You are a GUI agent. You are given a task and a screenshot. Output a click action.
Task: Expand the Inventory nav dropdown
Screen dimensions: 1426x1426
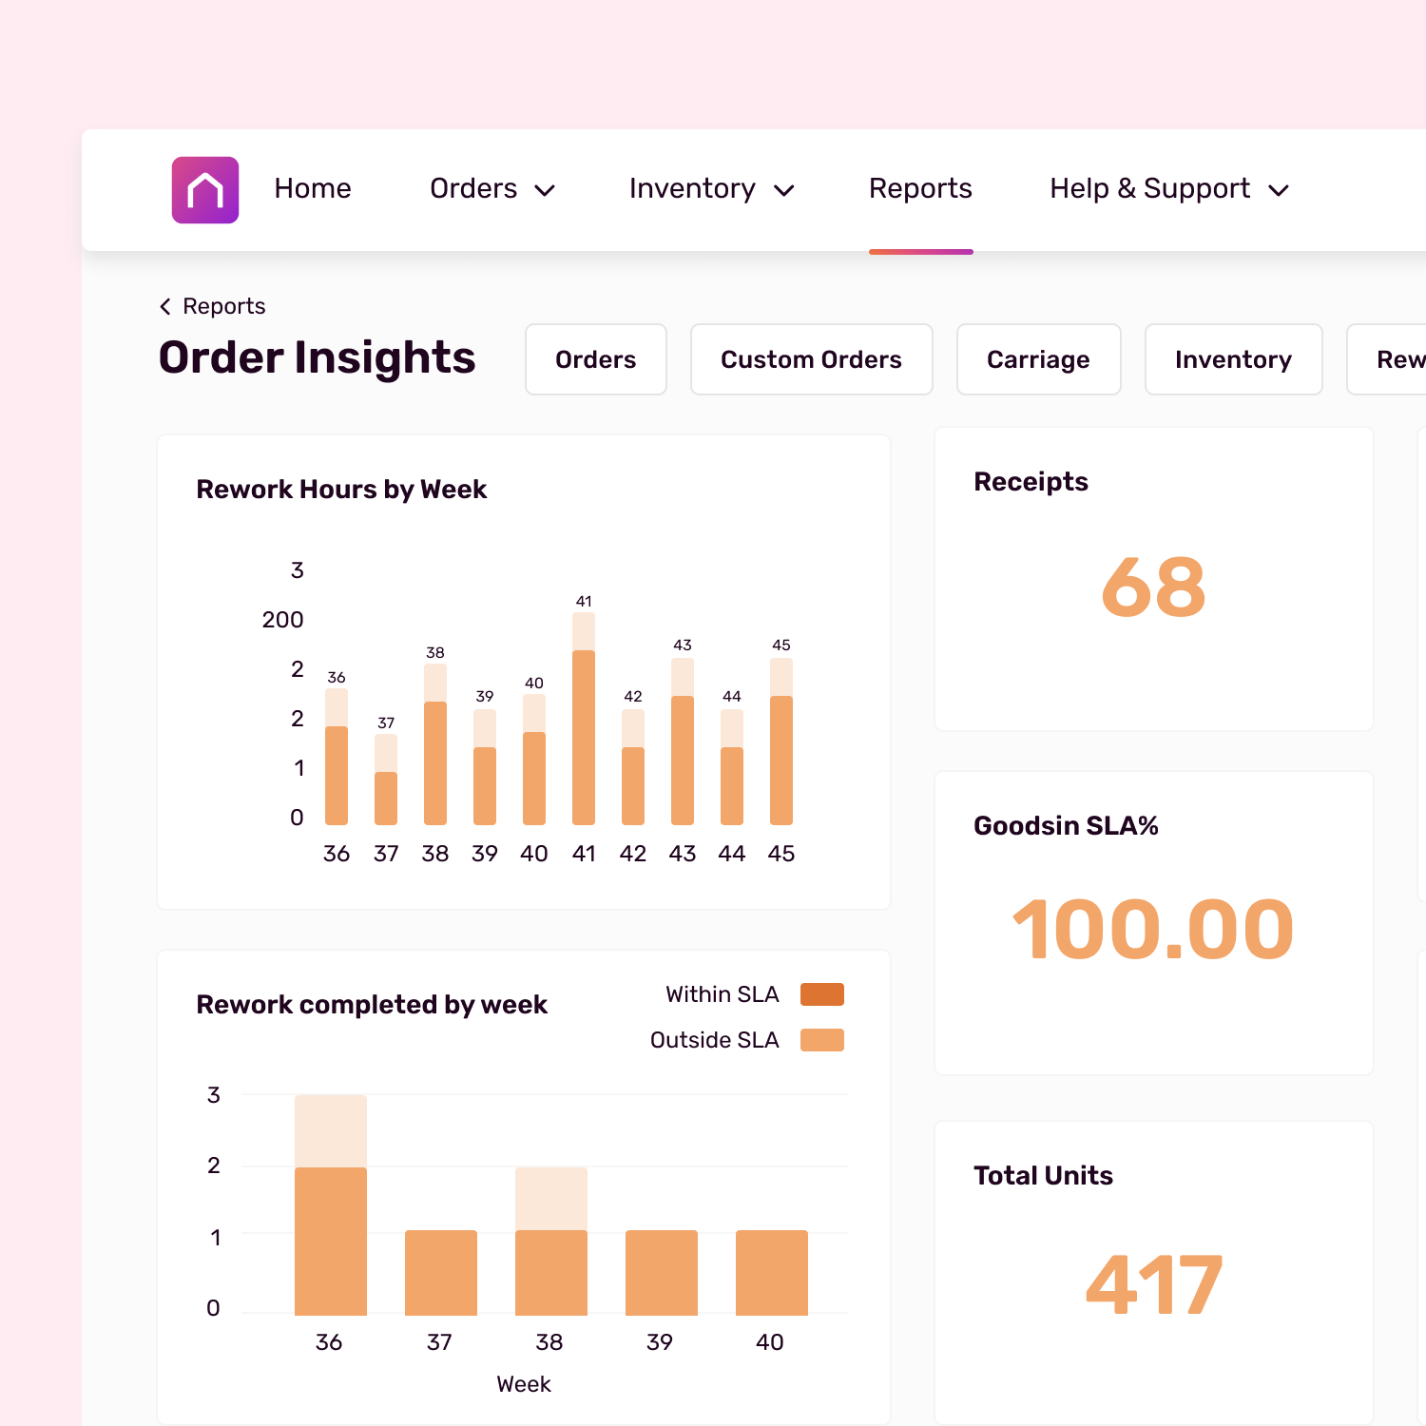tap(711, 188)
